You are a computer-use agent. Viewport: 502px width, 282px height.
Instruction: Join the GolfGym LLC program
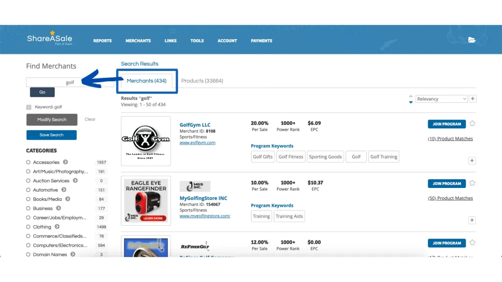(447, 124)
